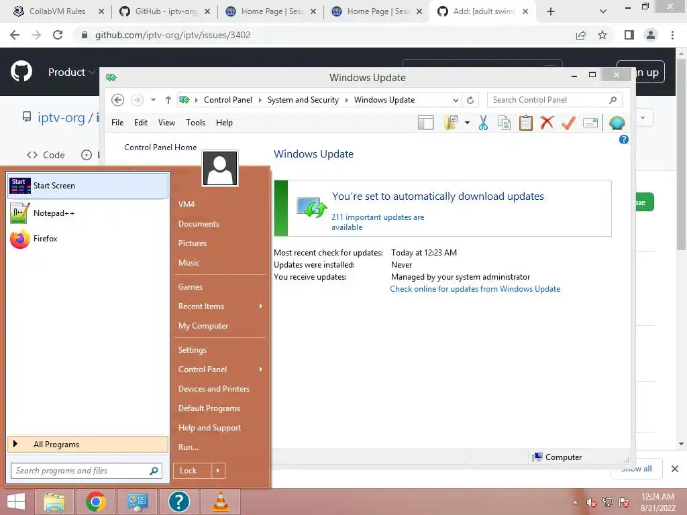Click the Forward arrow in Windows Update window
This screenshot has width=687, height=515.
[137, 100]
